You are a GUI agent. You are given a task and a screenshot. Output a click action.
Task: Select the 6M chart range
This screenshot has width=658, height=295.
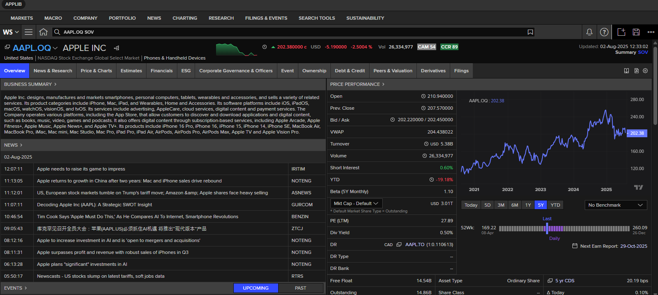515,205
